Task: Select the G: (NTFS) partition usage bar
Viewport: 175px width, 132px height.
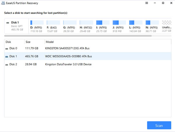Action: (x=70, y=23)
